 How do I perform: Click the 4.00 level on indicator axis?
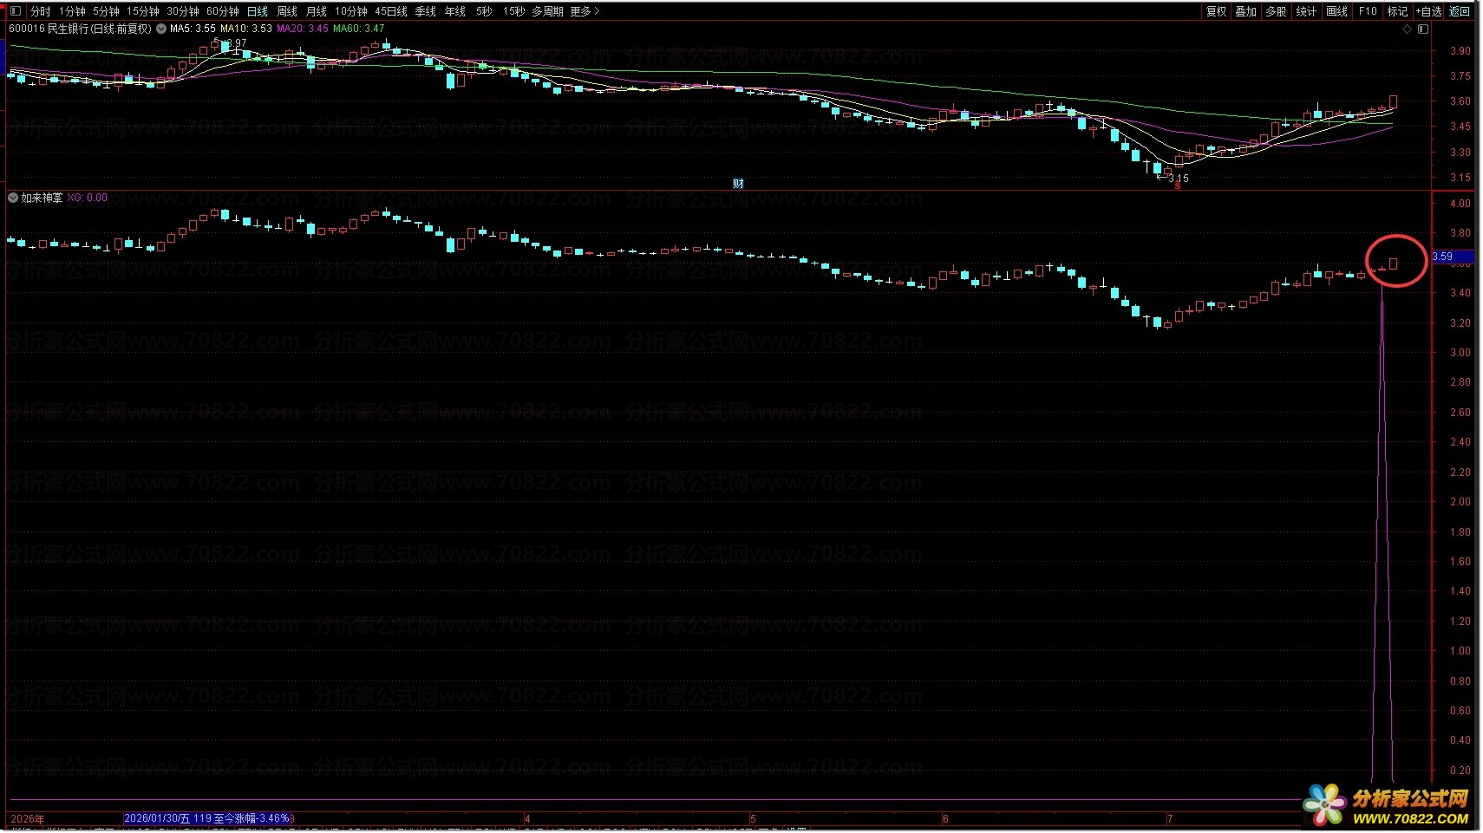tap(1460, 204)
